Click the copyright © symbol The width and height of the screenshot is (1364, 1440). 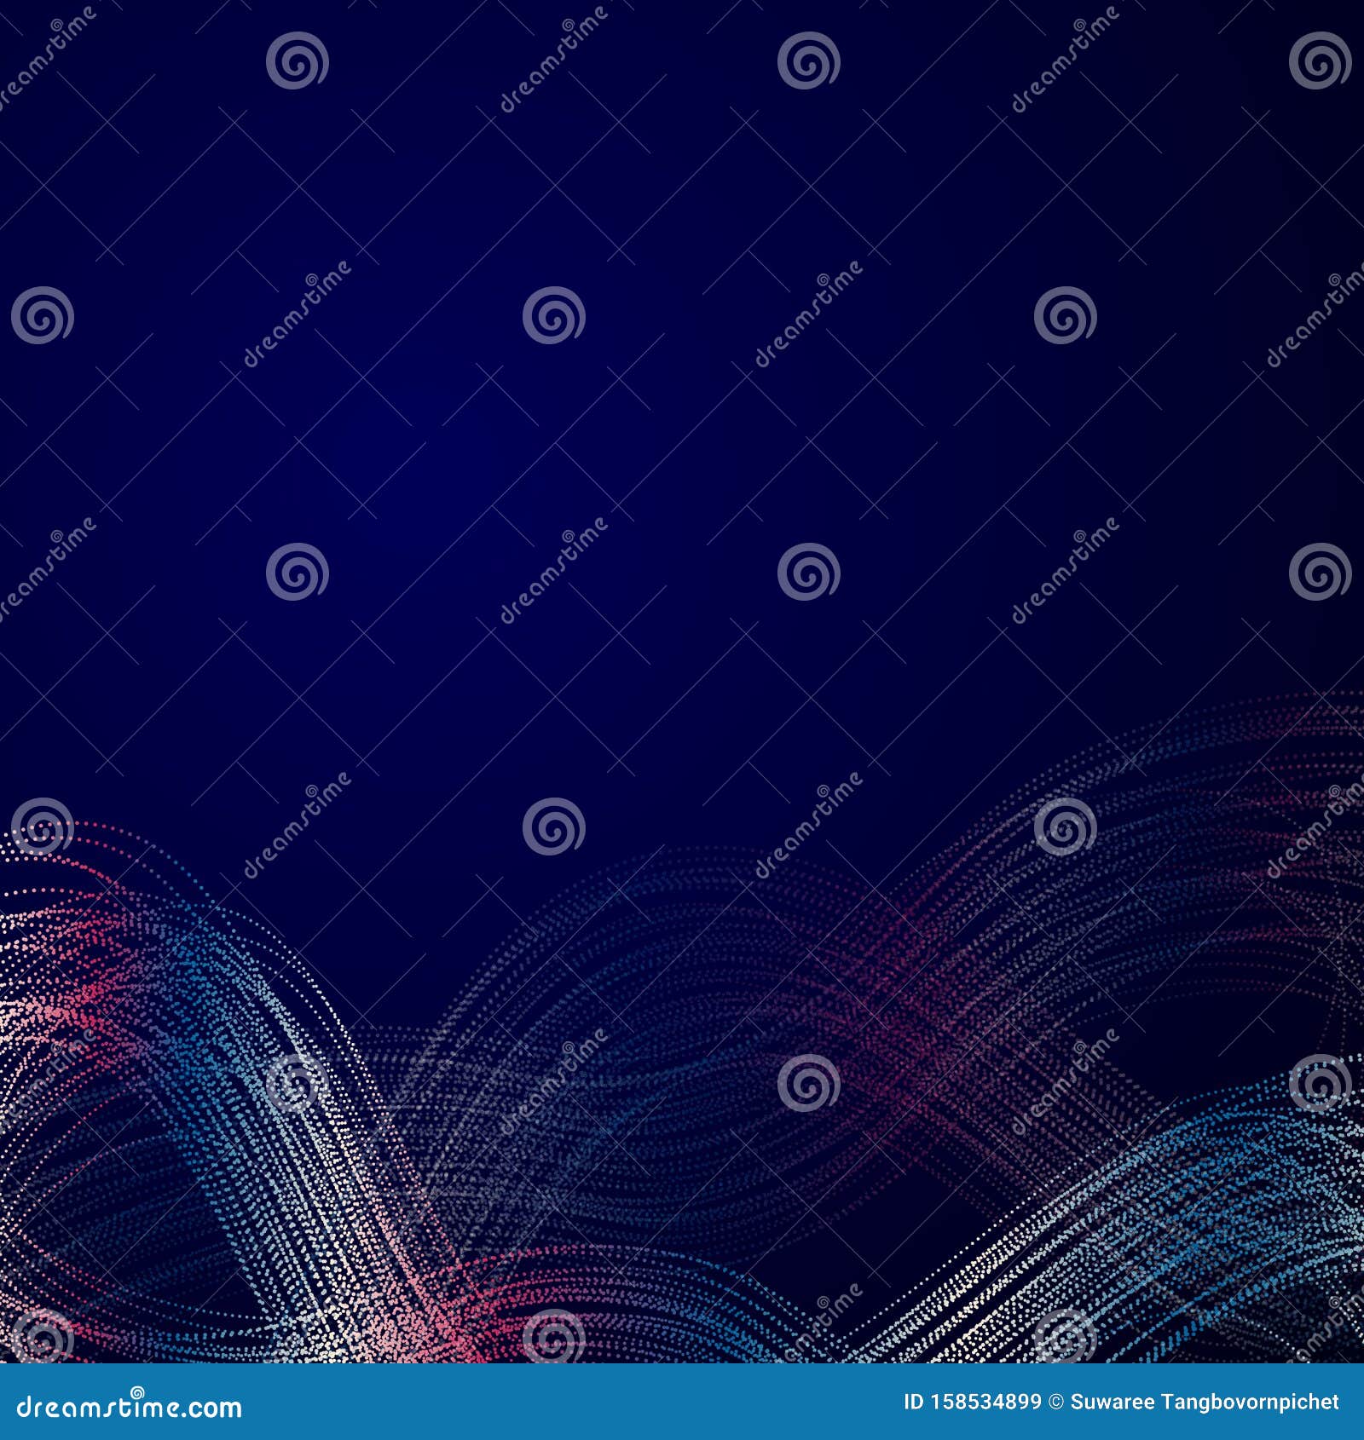point(1057,1401)
